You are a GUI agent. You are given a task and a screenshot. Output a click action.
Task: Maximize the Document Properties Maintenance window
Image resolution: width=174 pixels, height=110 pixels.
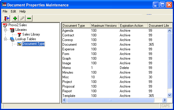pos(162,5)
